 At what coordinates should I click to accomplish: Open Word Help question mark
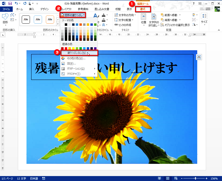[x=194, y=3]
